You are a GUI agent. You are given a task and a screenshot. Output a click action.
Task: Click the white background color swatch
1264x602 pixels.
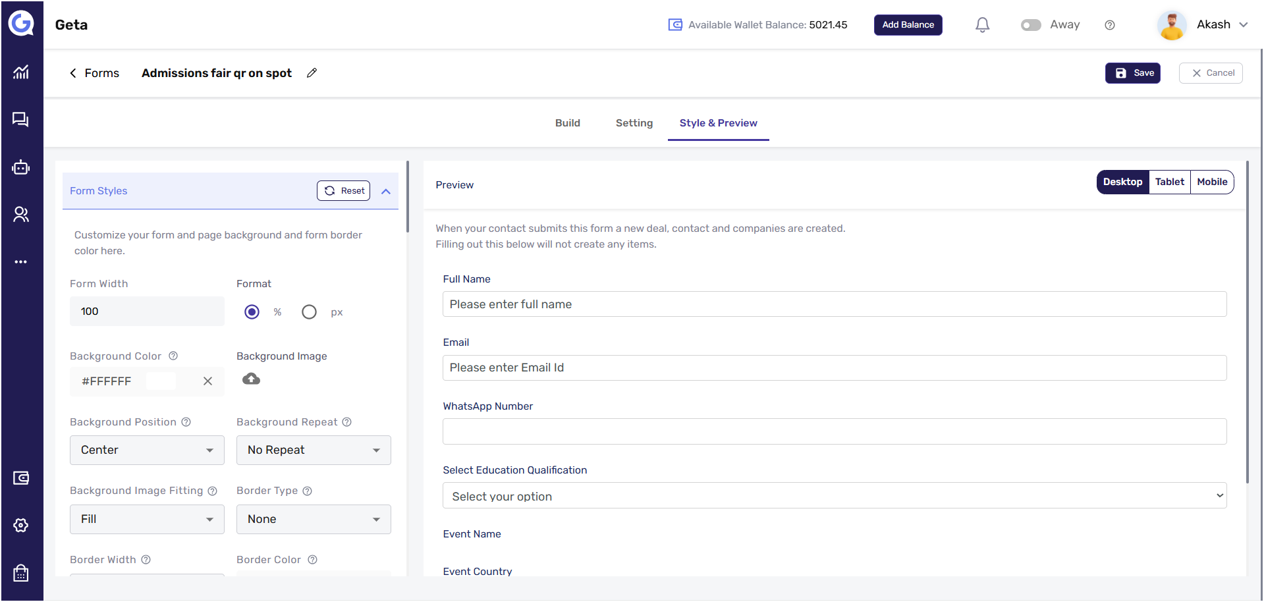point(161,381)
